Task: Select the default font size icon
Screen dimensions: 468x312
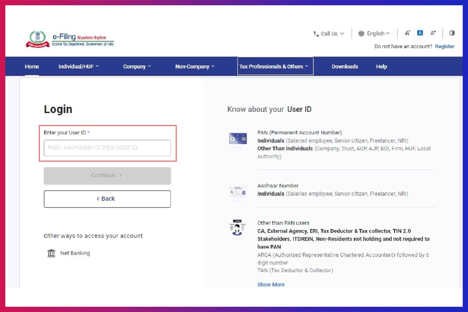Action: pyautogui.click(x=420, y=33)
